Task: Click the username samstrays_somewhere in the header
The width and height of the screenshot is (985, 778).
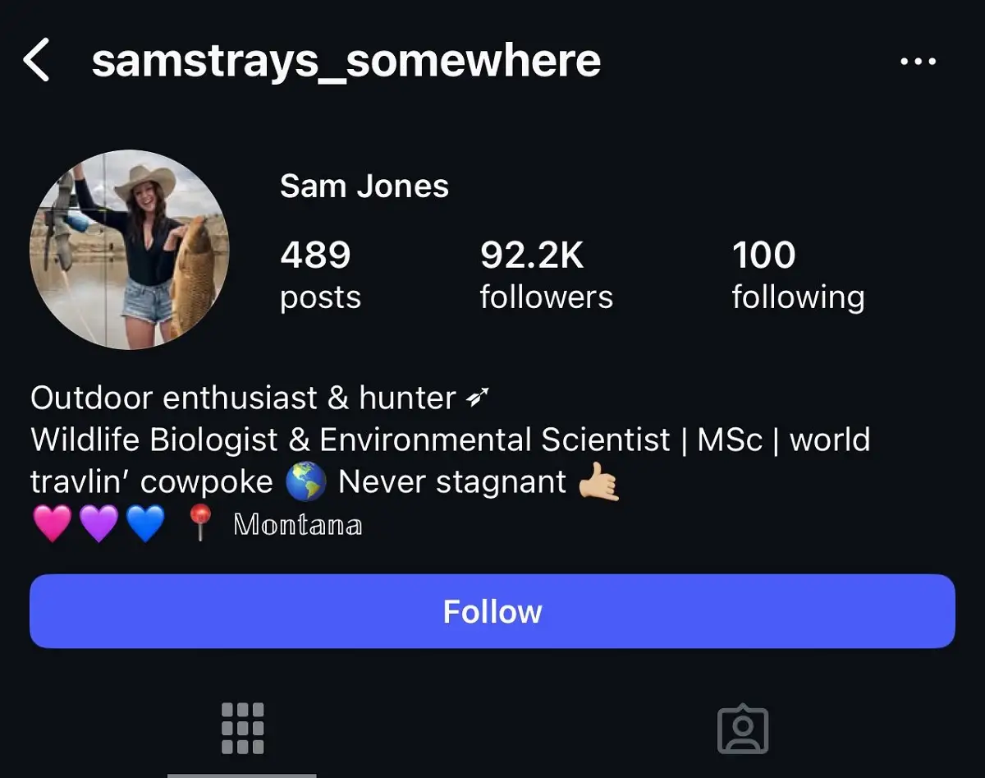Action: (346, 60)
